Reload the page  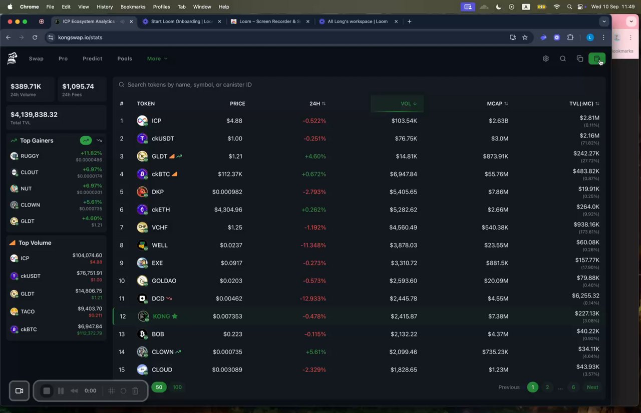point(35,37)
